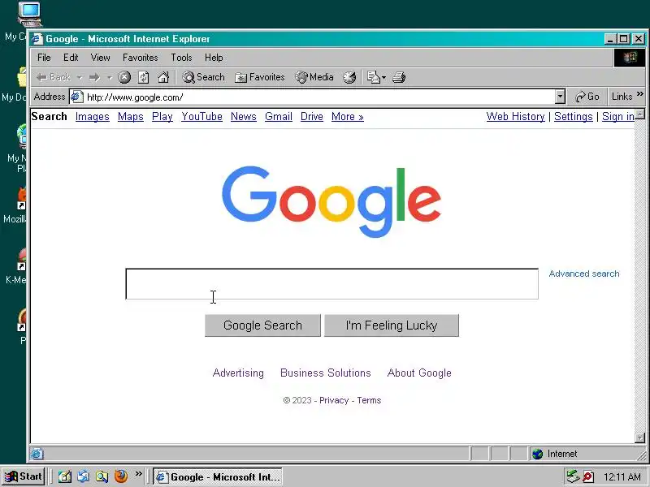Open Web History link
650x487 pixels.
click(x=516, y=117)
